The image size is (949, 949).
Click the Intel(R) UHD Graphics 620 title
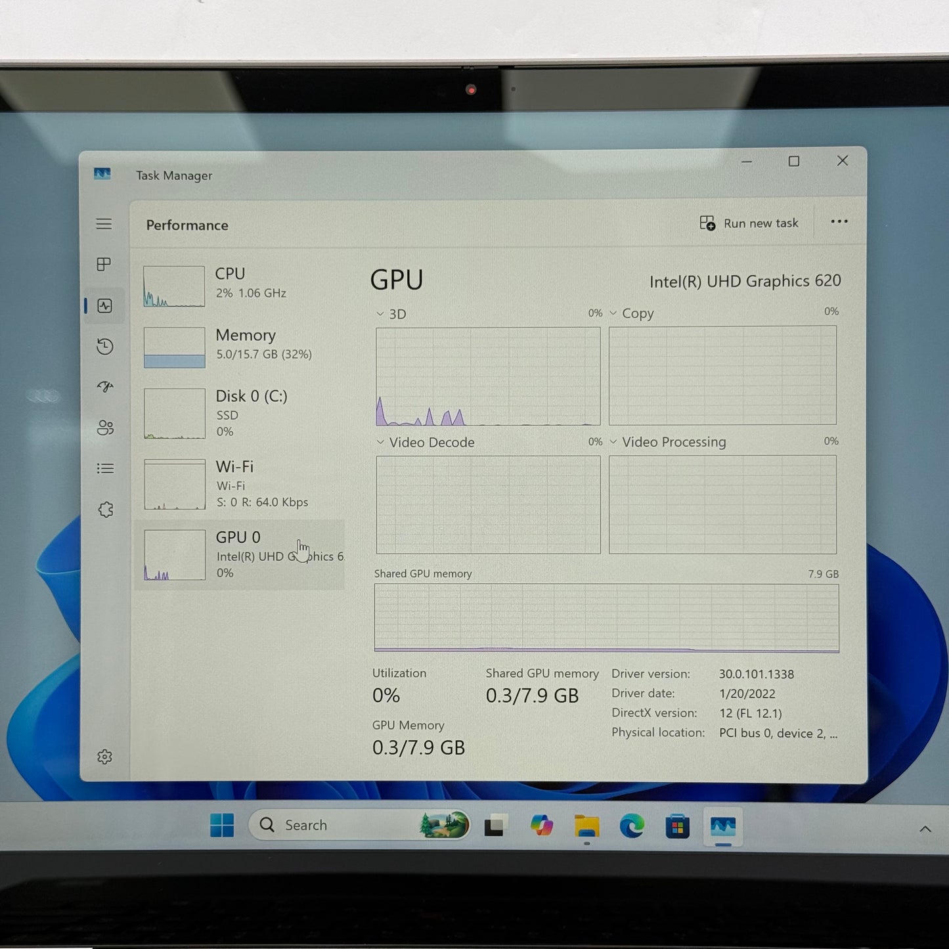tap(745, 281)
